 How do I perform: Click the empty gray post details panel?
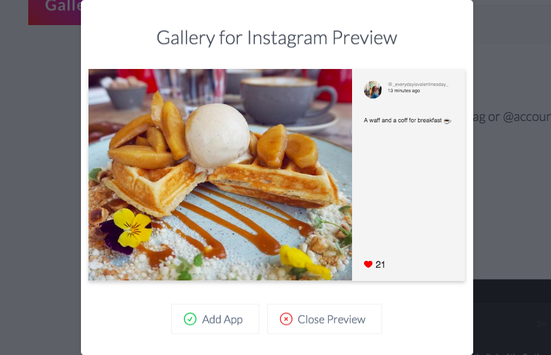point(409,193)
